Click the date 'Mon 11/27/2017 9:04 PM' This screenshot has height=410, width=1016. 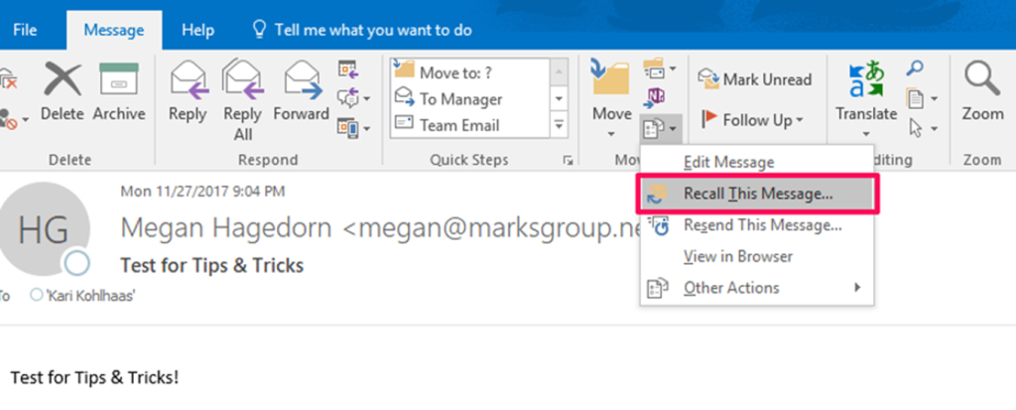point(202,192)
